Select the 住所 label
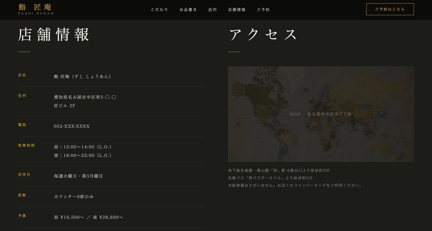This screenshot has height=231, width=432. (22, 96)
